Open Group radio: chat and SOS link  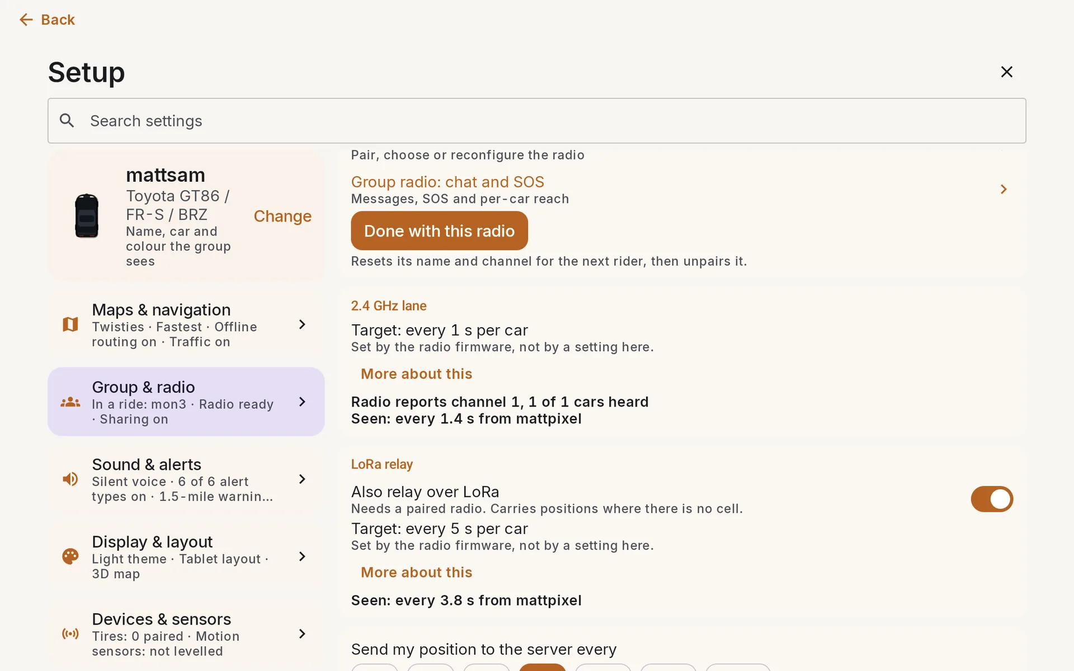click(x=447, y=182)
